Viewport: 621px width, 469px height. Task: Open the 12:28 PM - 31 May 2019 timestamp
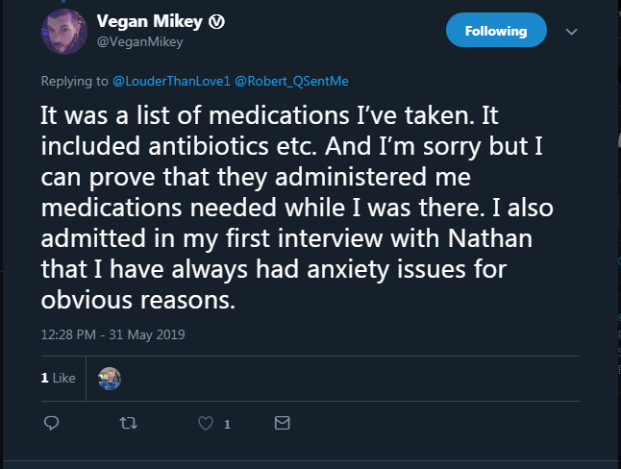pos(112,334)
